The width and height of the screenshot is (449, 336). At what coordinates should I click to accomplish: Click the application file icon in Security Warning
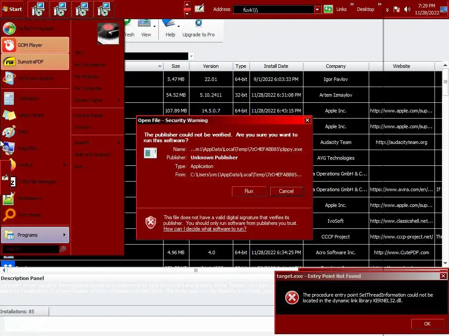click(x=150, y=153)
